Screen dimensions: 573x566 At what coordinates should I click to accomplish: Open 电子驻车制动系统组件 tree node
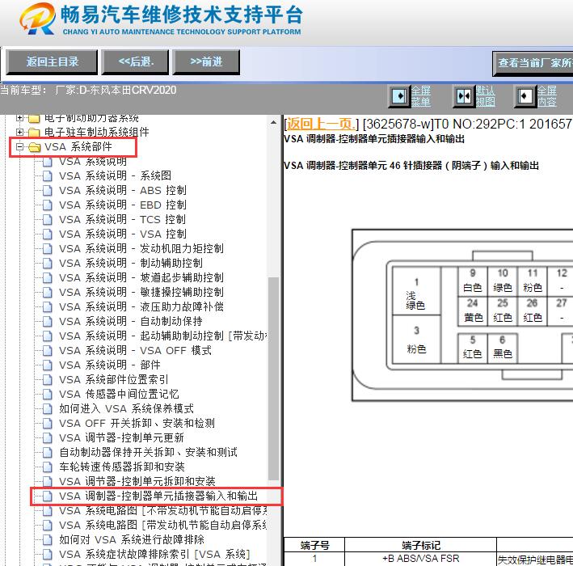tap(96, 132)
